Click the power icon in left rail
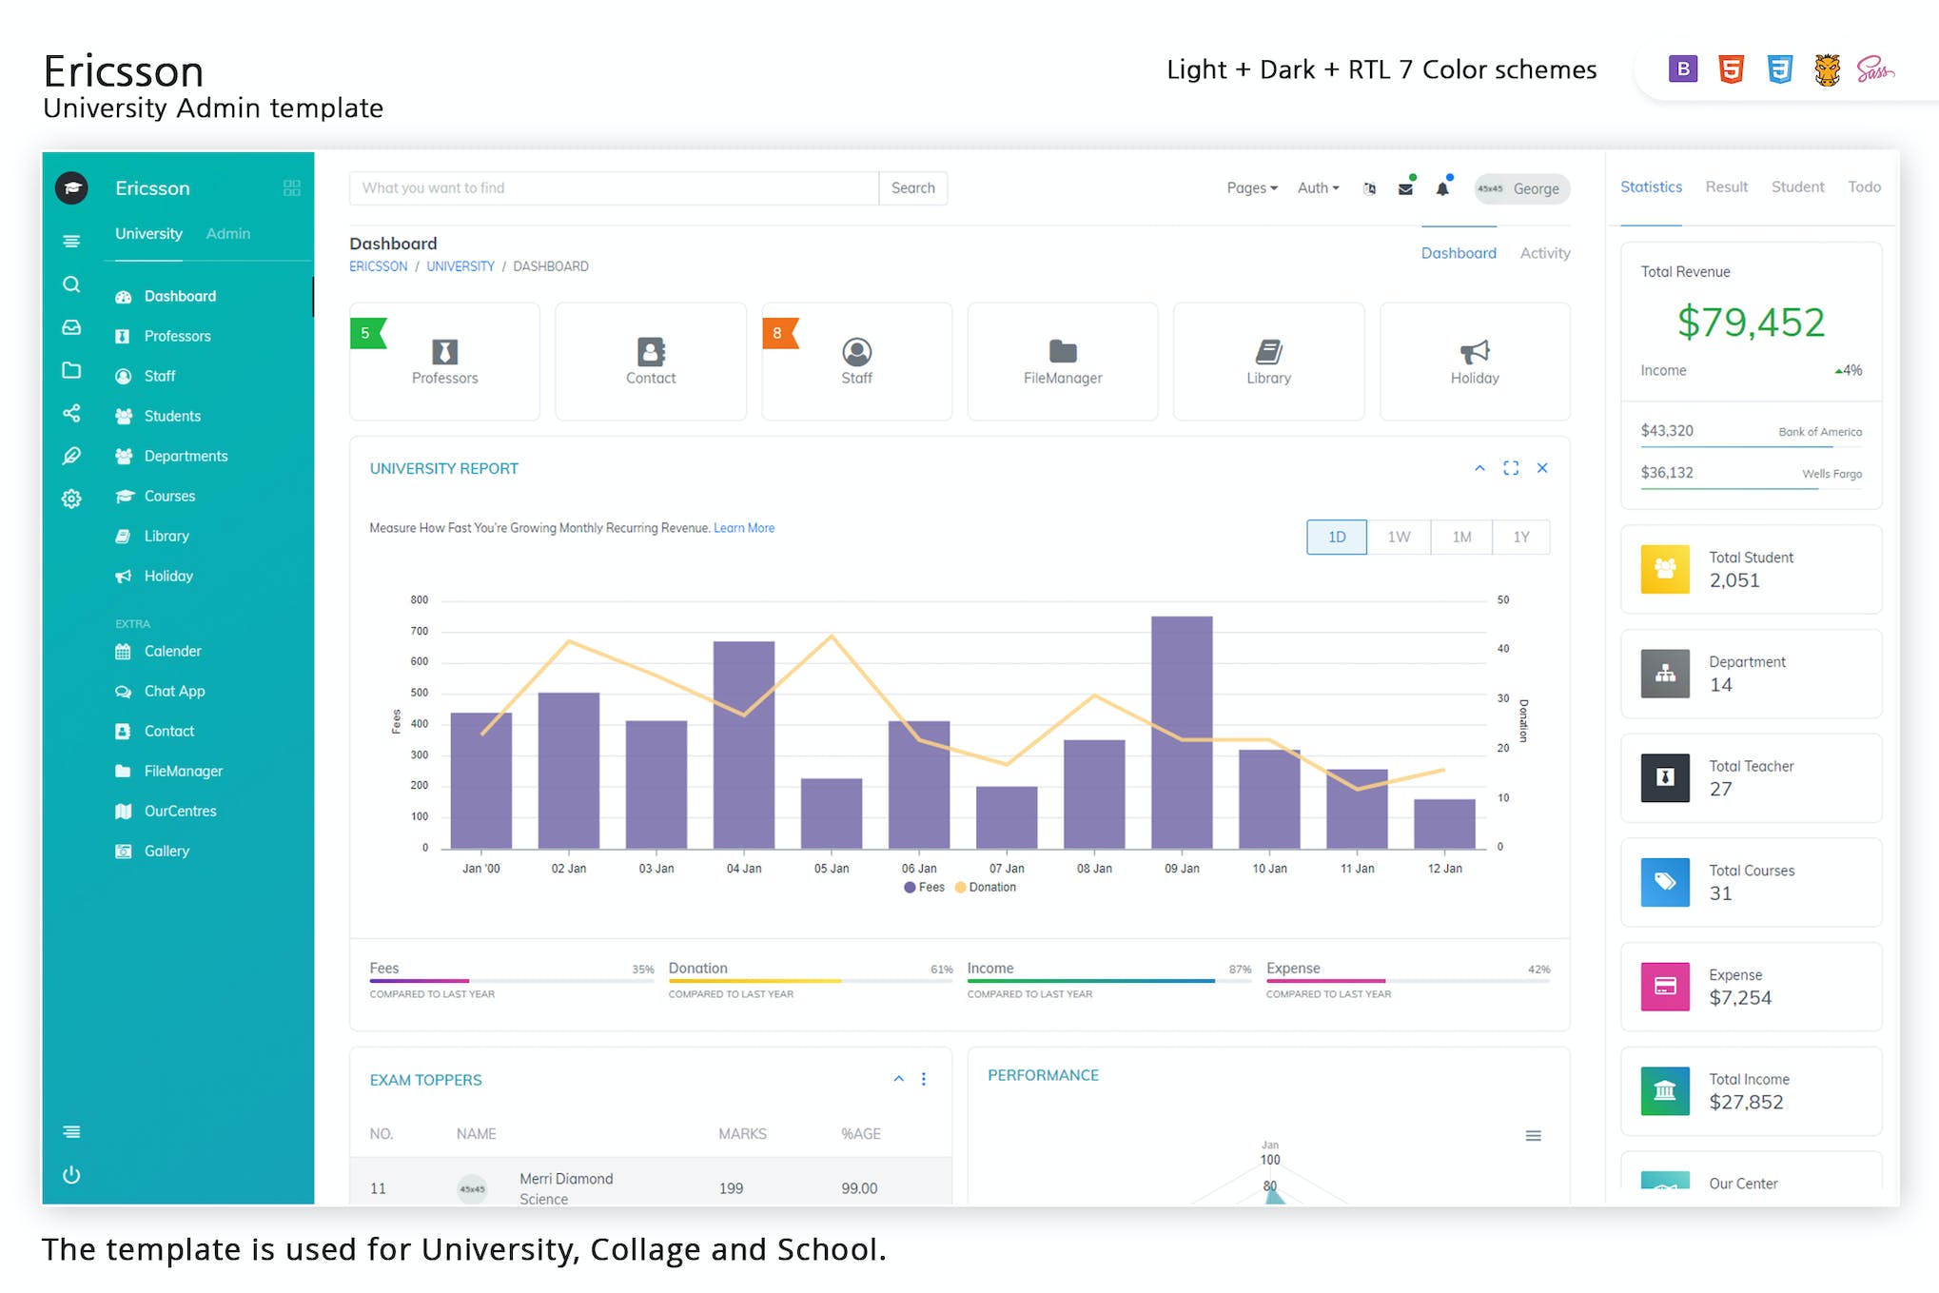Viewport: 1939px width, 1293px height. pos(71,1174)
